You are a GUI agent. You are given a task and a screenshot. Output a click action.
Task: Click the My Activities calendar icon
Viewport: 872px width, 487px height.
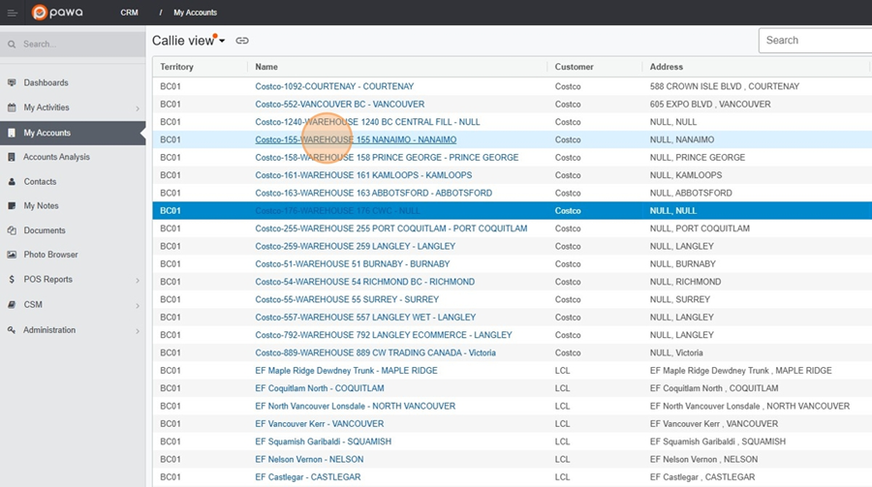[12, 107]
